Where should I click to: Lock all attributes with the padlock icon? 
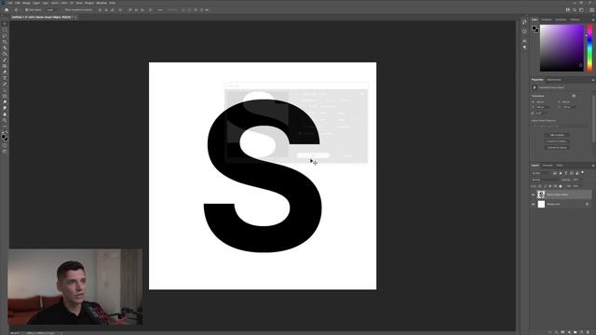pos(561,186)
